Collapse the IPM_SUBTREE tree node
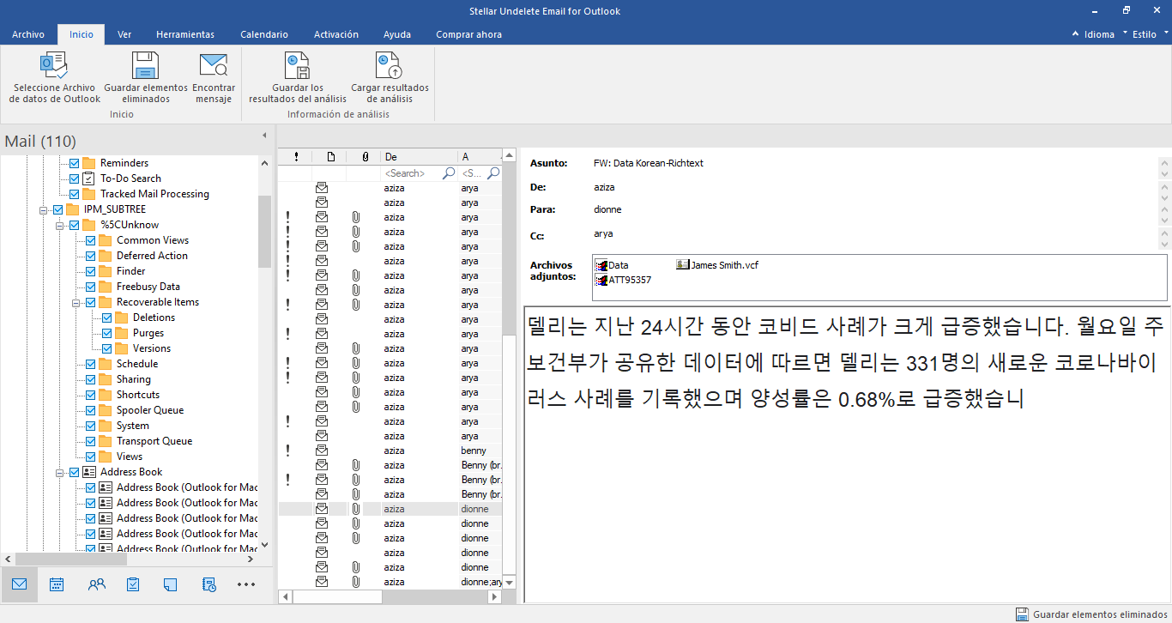 pos(44,209)
